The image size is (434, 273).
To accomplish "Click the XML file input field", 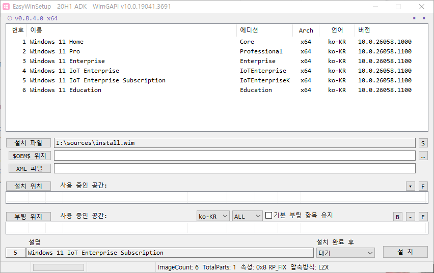I will pos(235,168).
